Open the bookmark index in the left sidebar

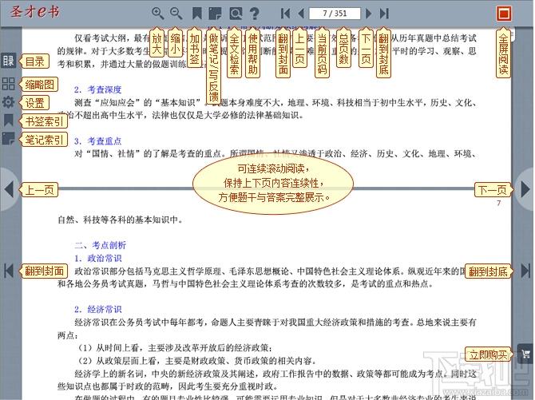point(8,121)
